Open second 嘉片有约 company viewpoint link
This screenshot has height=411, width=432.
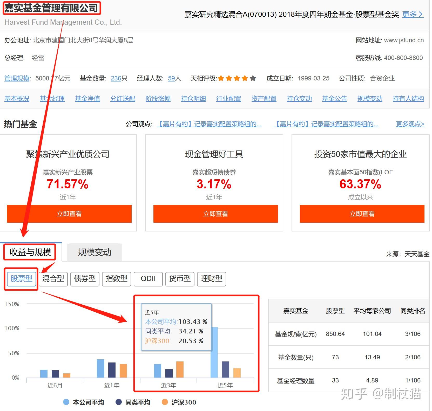pyautogui.click(x=326, y=124)
